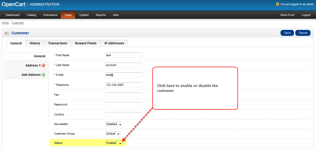Screen dimensions: 316x148
Task: Click the E-Mail input field
Action: (x=124, y=75)
